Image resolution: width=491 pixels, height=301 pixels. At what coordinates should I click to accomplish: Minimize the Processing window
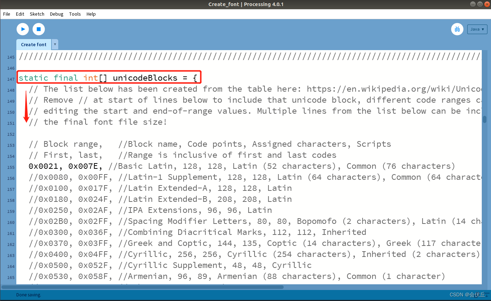click(473, 4)
